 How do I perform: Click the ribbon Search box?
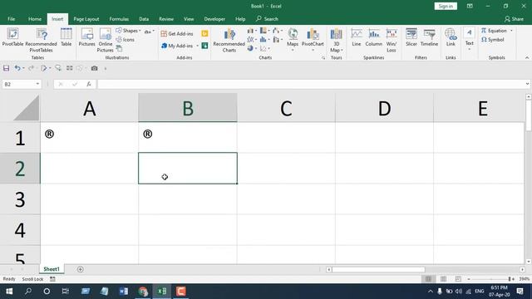[x=268, y=19]
